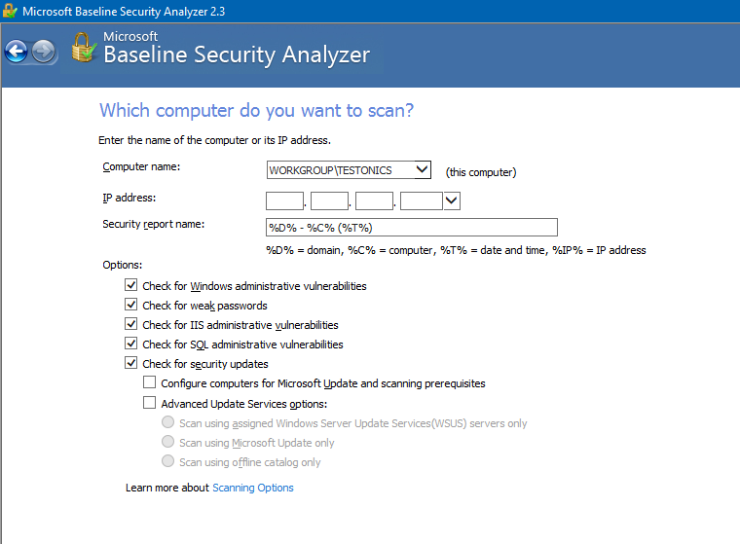This screenshot has width=740, height=544.
Task: Uncheck Check for SQL administrative vulnerabilities
Action: click(131, 345)
